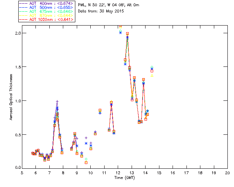The width and height of the screenshot is (234, 187).
Task: Click the AOT 400nm legend entry
Action: (x=46, y=3)
